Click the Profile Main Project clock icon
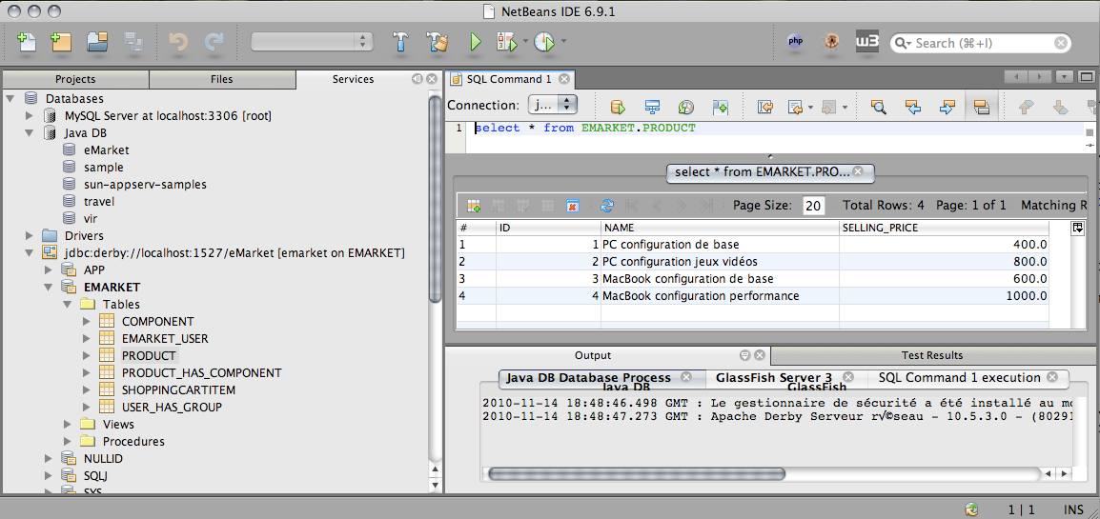The width and height of the screenshot is (1100, 519). [544, 42]
